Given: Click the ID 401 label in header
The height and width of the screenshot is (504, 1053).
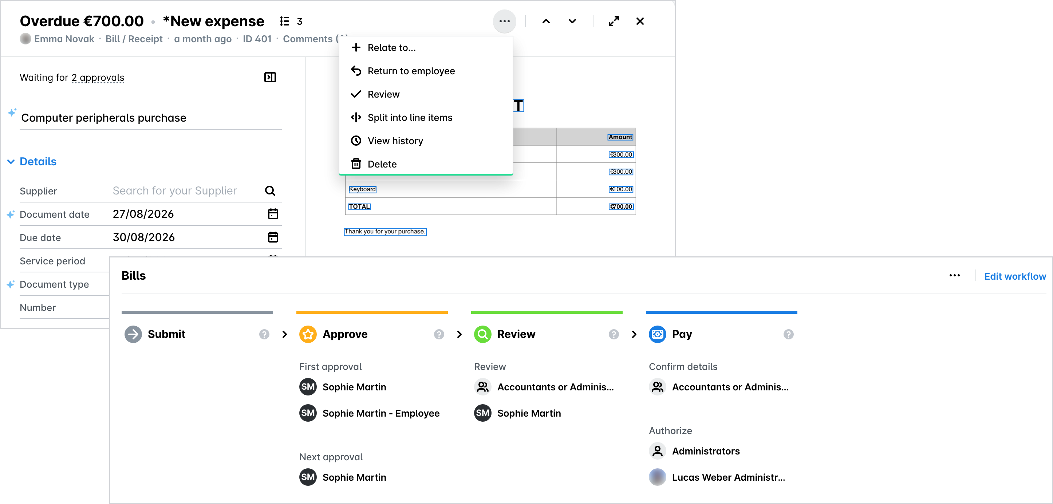Looking at the screenshot, I should [x=257, y=39].
